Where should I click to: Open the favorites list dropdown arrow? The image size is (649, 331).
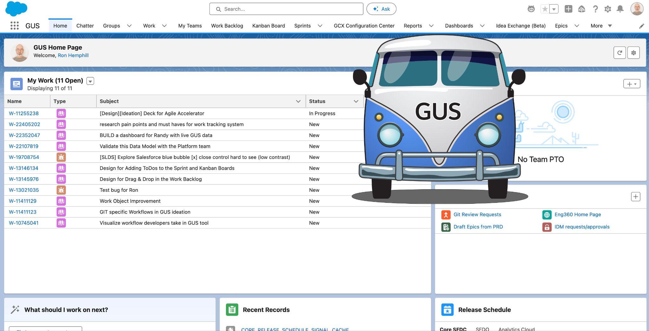pos(554,9)
